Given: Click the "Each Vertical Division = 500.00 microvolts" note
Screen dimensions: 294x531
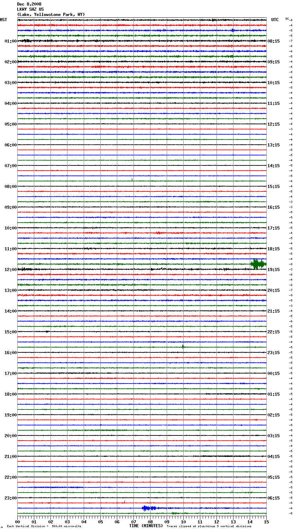Looking at the screenshot, I should click(x=44, y=526).
